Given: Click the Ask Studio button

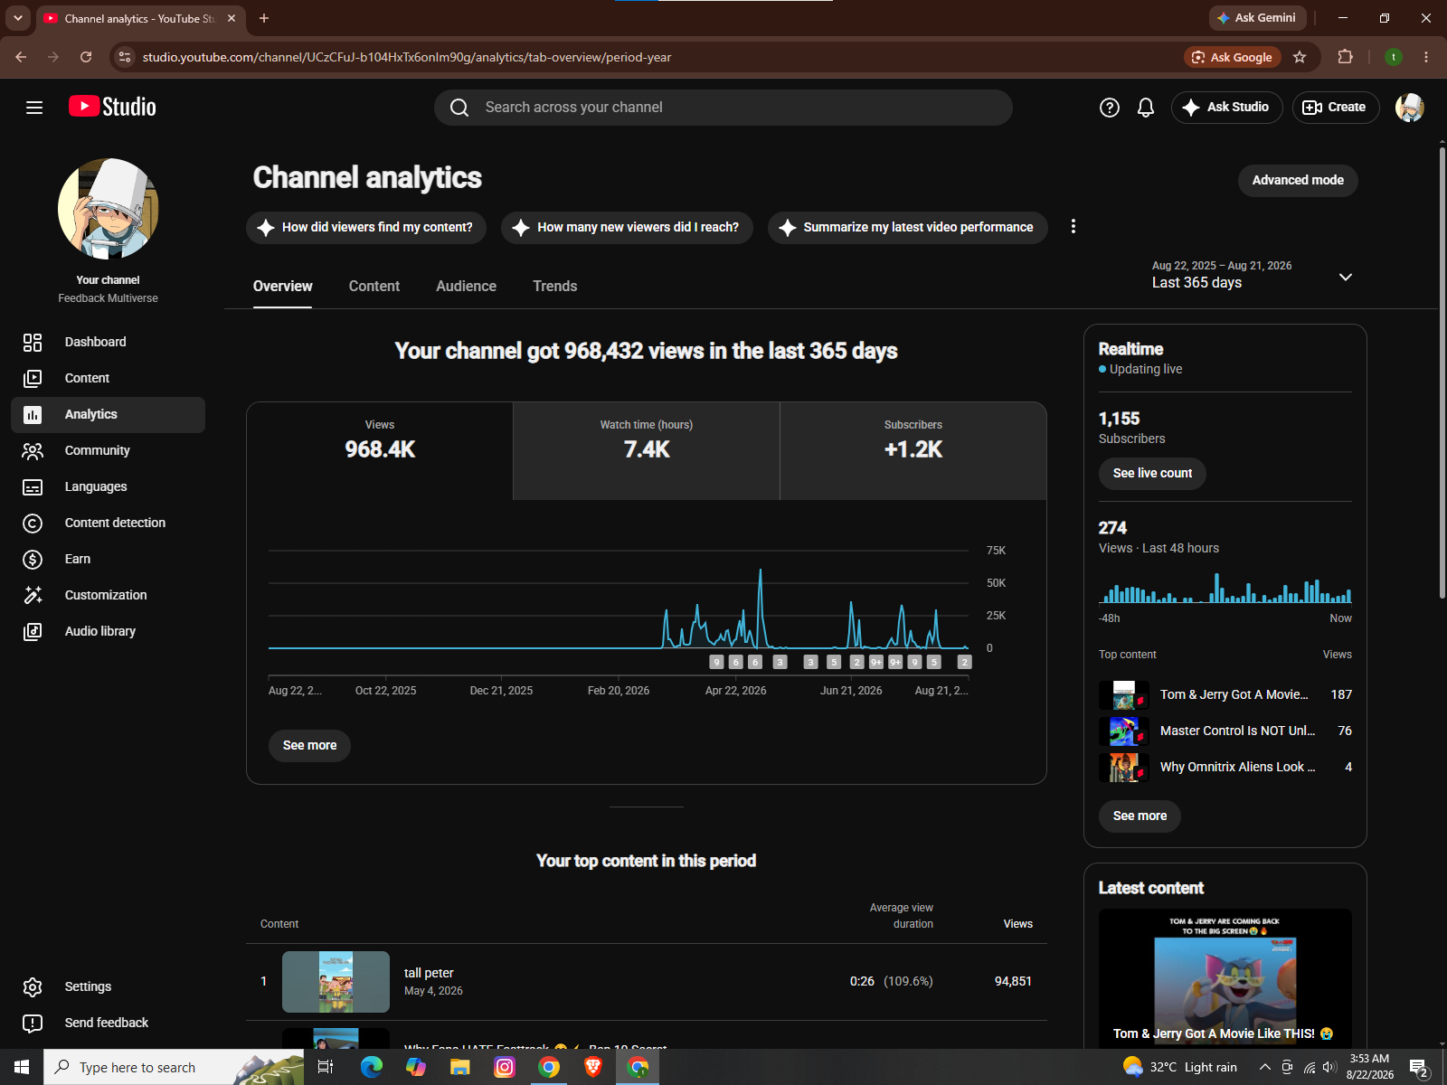Looking at the screenshot, I should [x=1226, y=108].
